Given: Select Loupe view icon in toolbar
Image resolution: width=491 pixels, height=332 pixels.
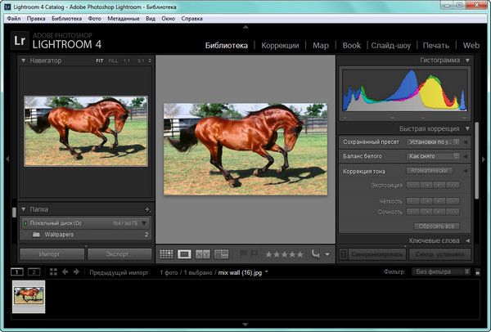Looking at the screenshot, I should [184, 254].
